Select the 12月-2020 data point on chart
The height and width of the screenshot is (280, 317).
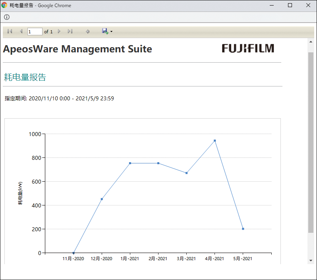pos(102,199)
